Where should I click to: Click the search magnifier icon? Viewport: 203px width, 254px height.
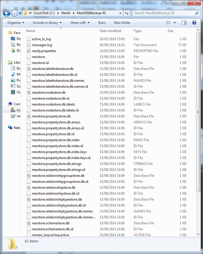click(197, 13)
